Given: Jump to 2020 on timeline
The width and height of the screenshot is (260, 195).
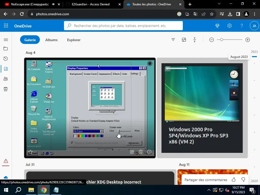Looking at the screenshot, I should pyautogui.click(x=254, y=181).
